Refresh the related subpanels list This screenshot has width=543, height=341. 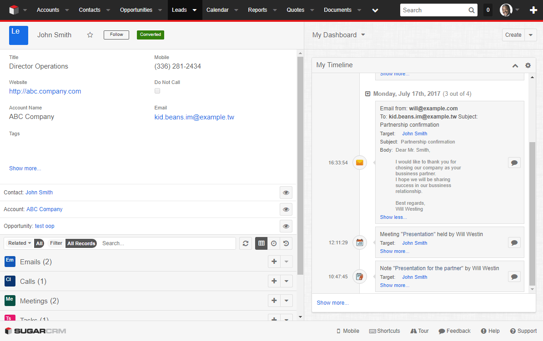[246, 243]
